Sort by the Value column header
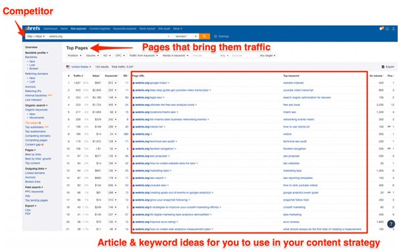The image size is (399, 252). [96, 76]
